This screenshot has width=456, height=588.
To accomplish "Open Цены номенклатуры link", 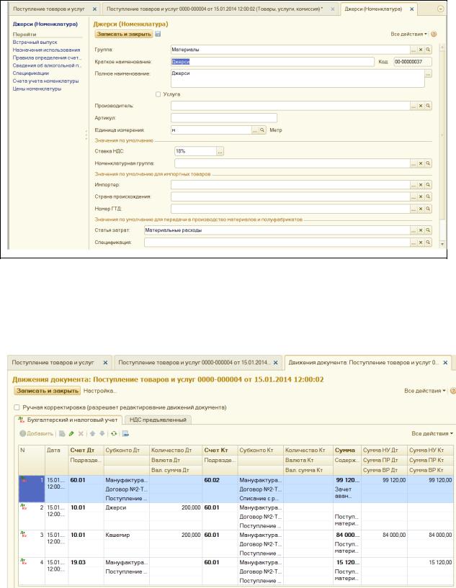I will [x=37, y=89].
